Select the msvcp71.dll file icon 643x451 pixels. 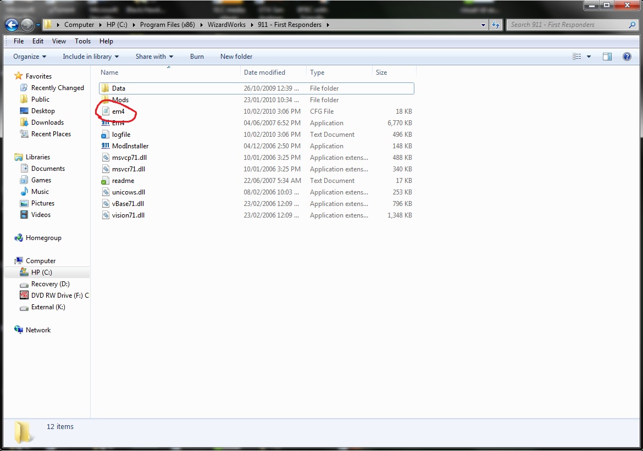(106, 158)
